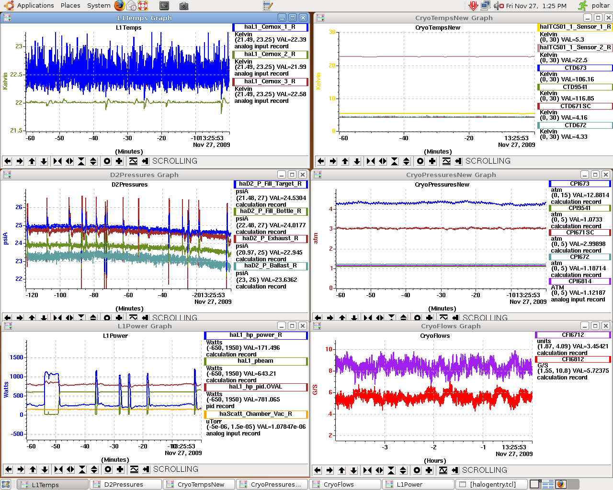The height and width of the screenshot is (490, 613).
Task: Pan left in L1Temps Graph toolbar
Action: [x=8, y=161]
